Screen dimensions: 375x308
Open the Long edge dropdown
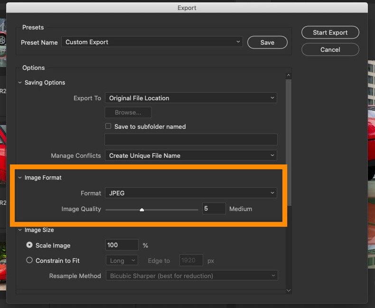(122, 260)
